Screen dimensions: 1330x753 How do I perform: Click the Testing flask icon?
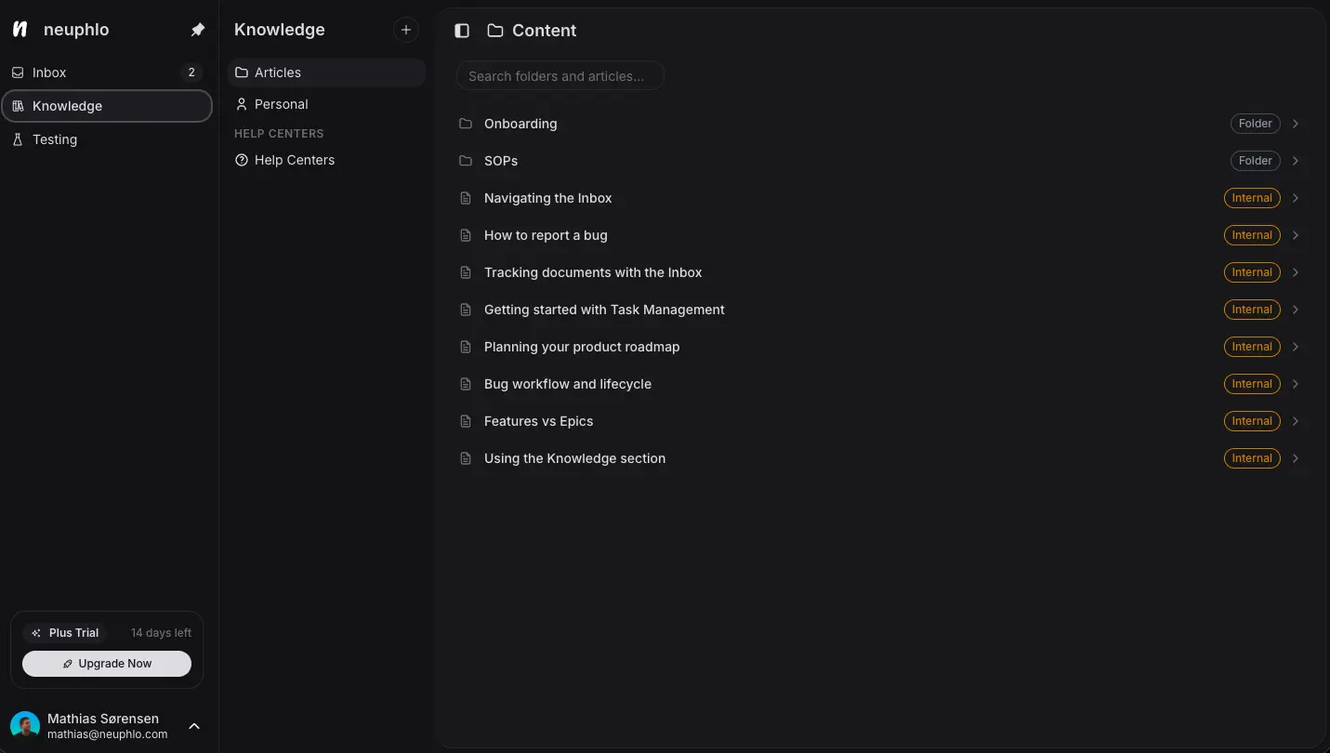click(18, 139)
